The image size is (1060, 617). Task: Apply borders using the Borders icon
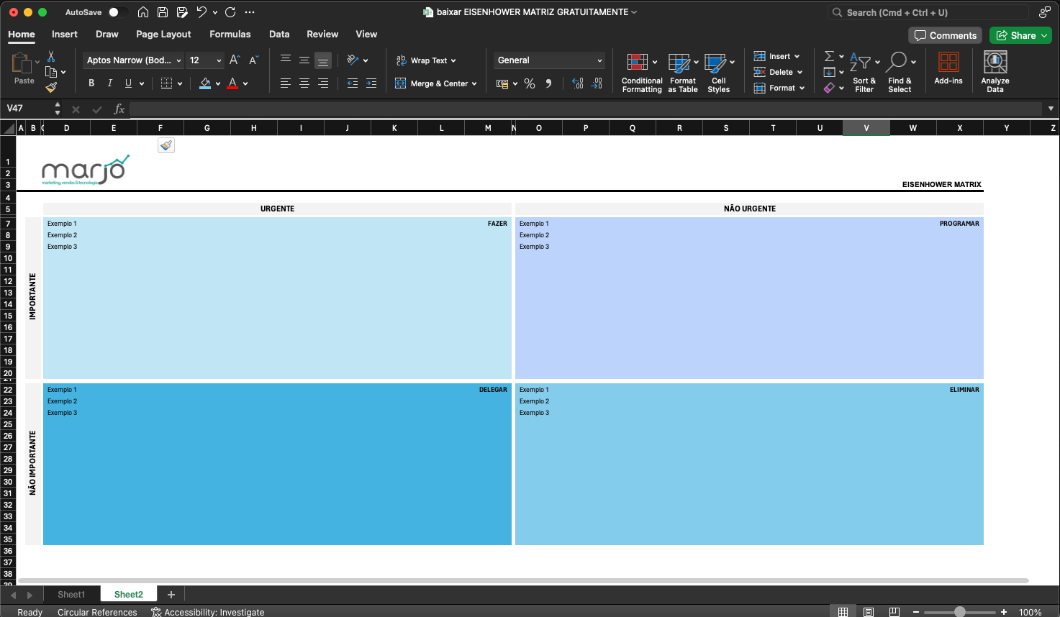(x=166, y=83)
